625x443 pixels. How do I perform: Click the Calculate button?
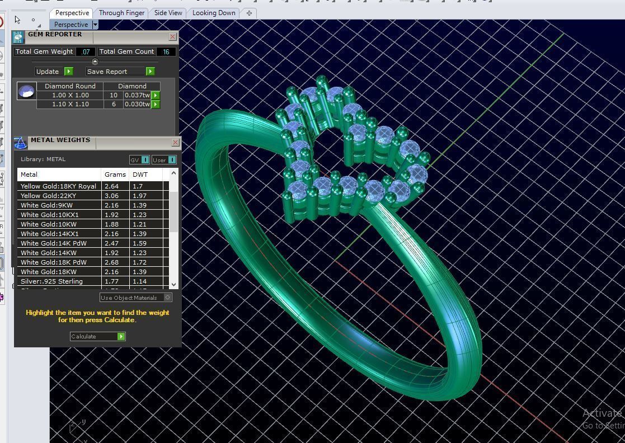[98, 337]
